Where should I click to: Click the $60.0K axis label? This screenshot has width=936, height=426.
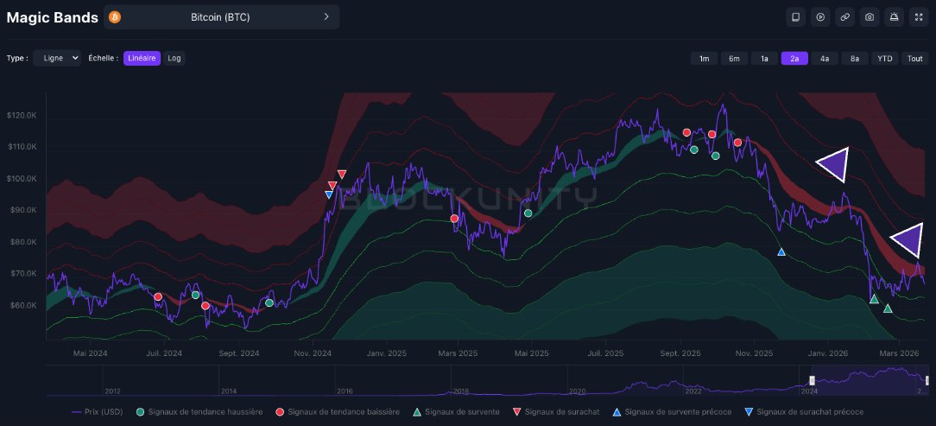coord(23,305)
